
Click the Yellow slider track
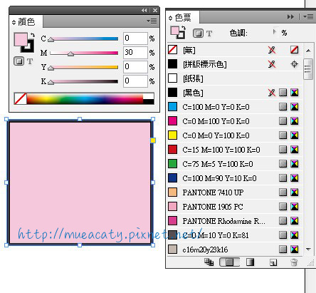pos(84,67)
